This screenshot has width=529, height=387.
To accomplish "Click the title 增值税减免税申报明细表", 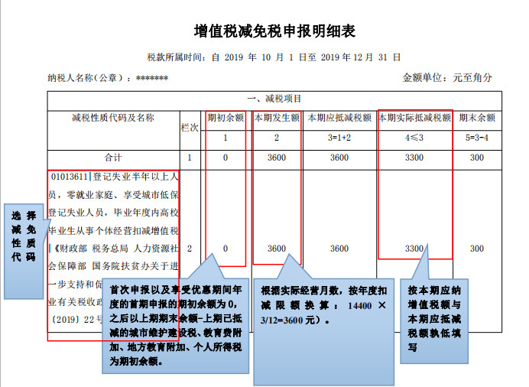I will pos(274,31).
